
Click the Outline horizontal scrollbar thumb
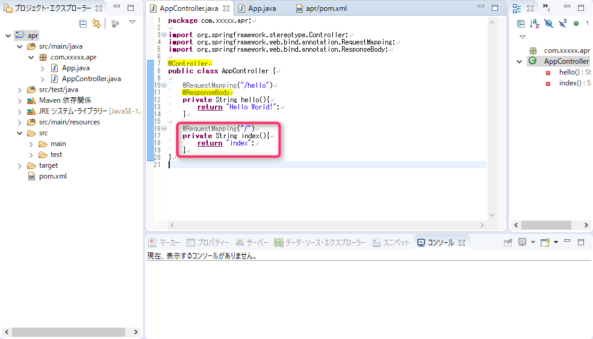click(x=546, y=225)
